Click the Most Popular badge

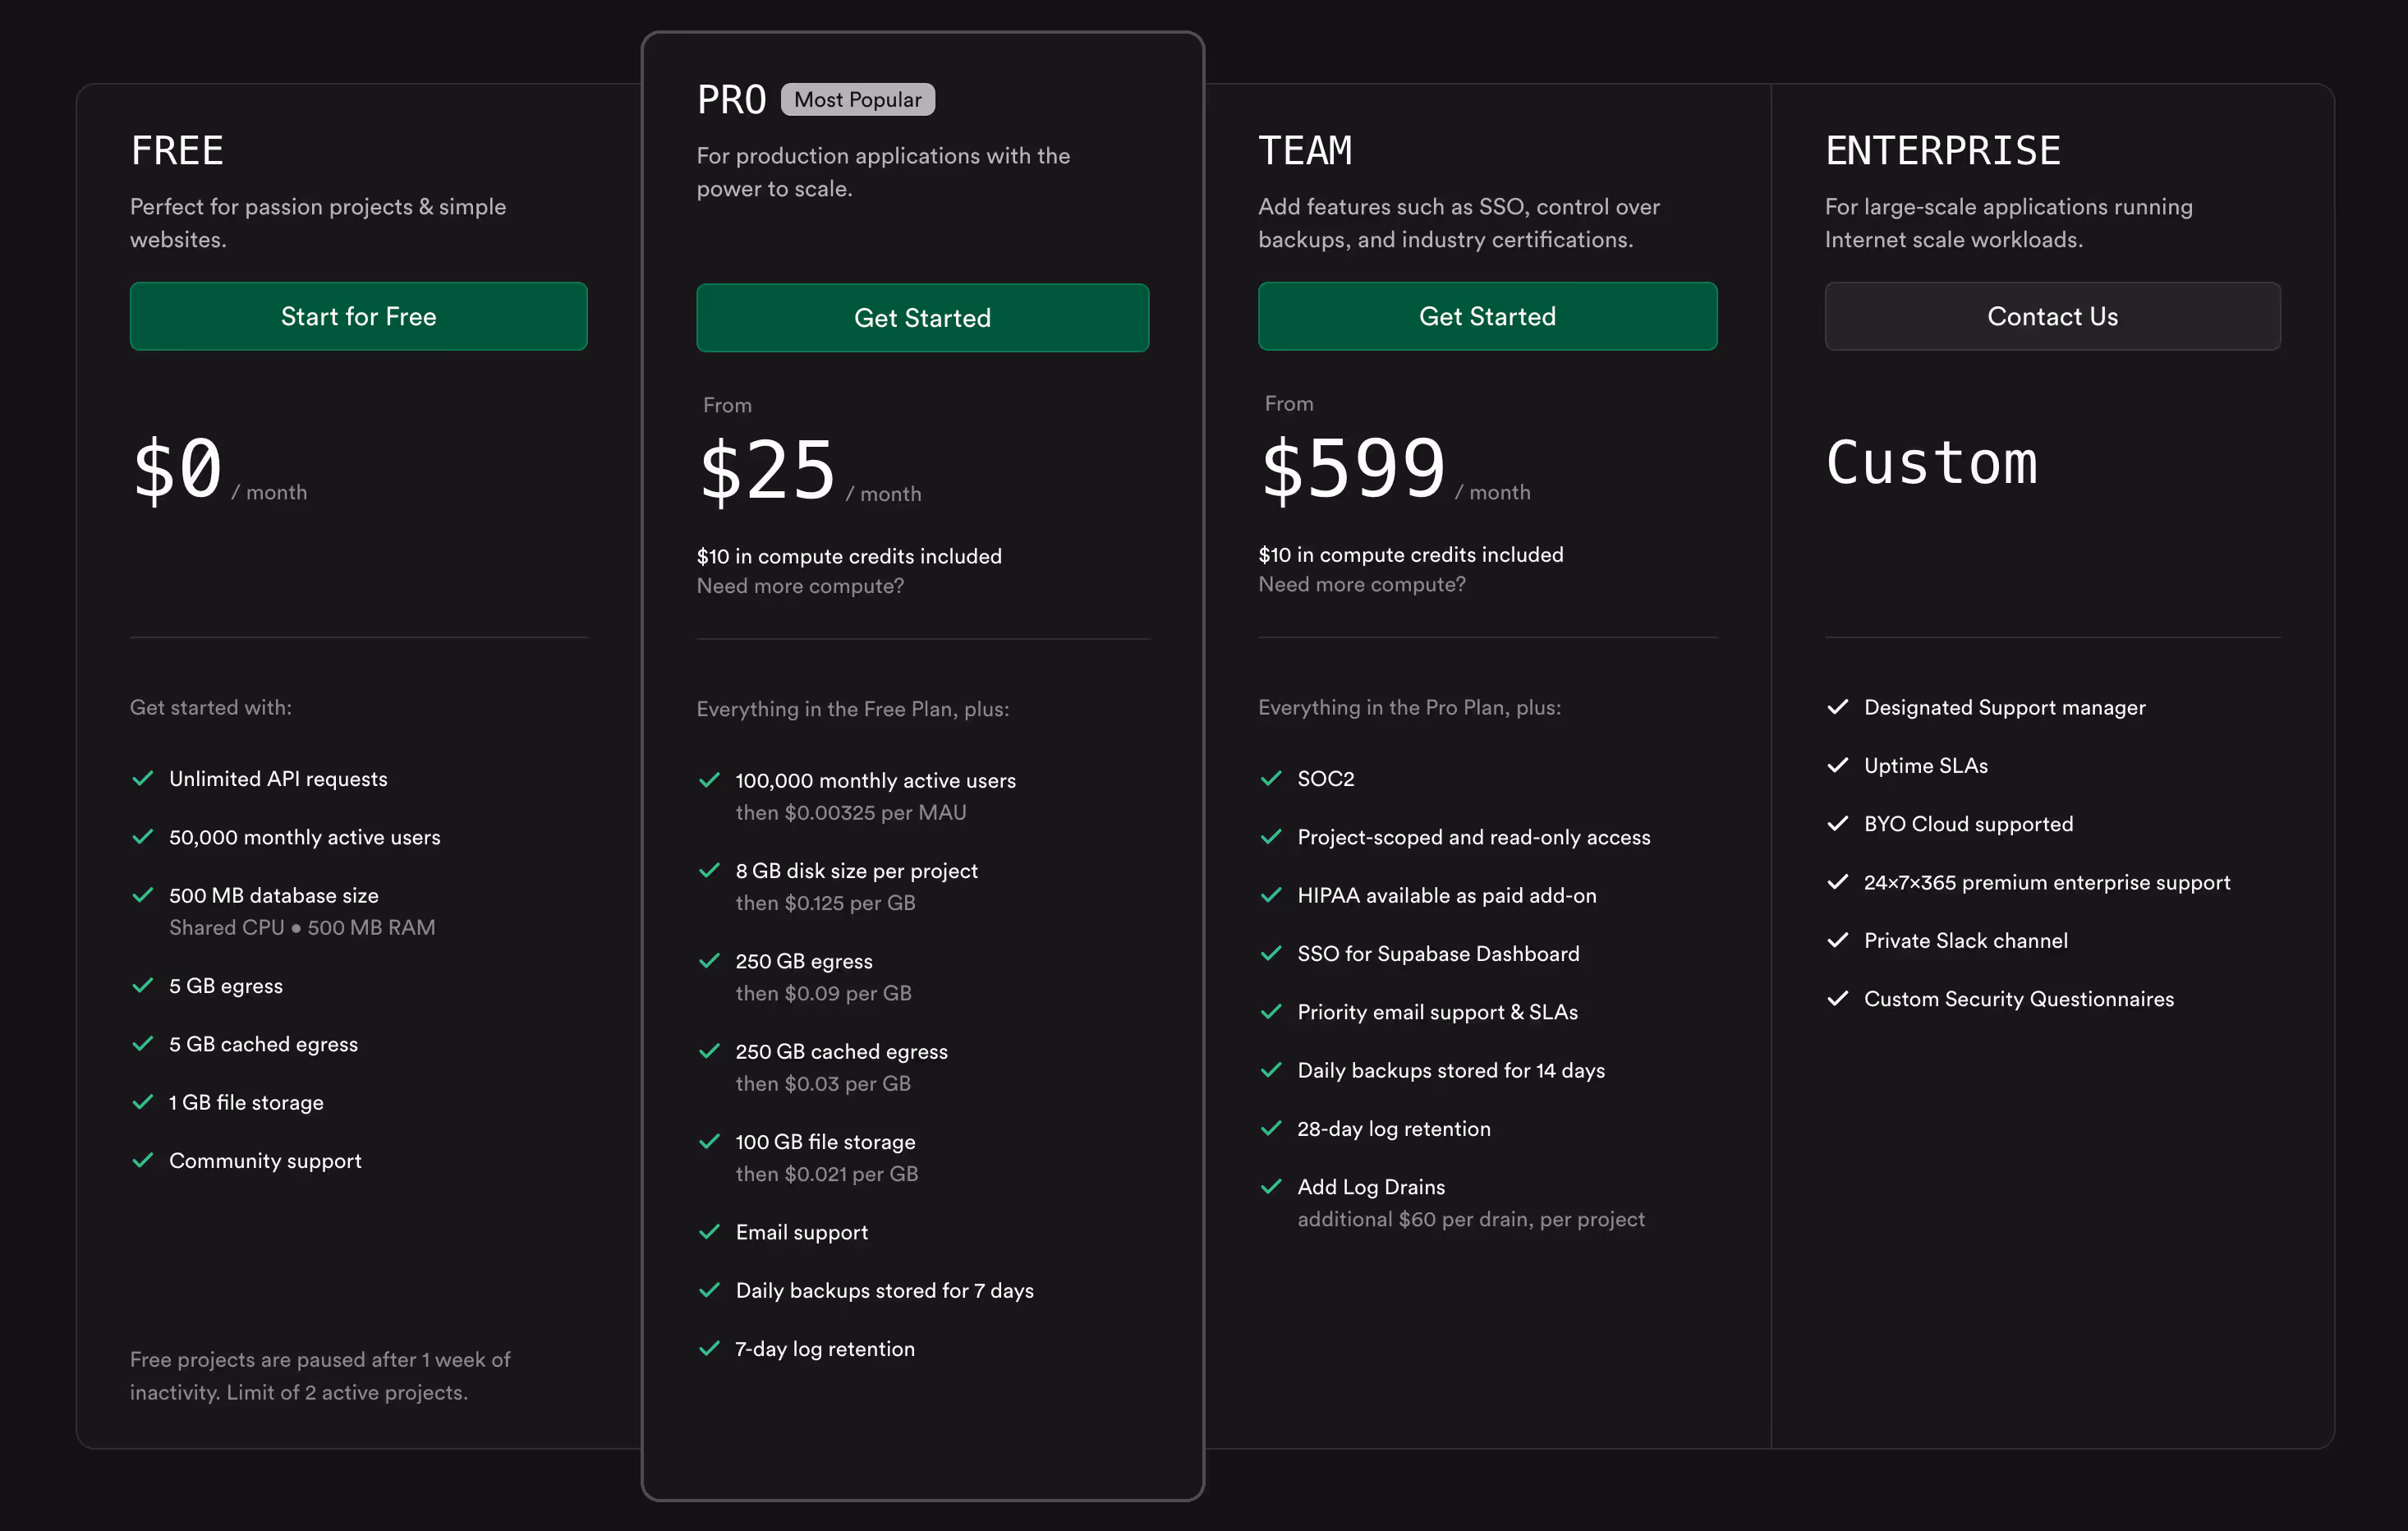pyautogui.click(x=857, y=99)
